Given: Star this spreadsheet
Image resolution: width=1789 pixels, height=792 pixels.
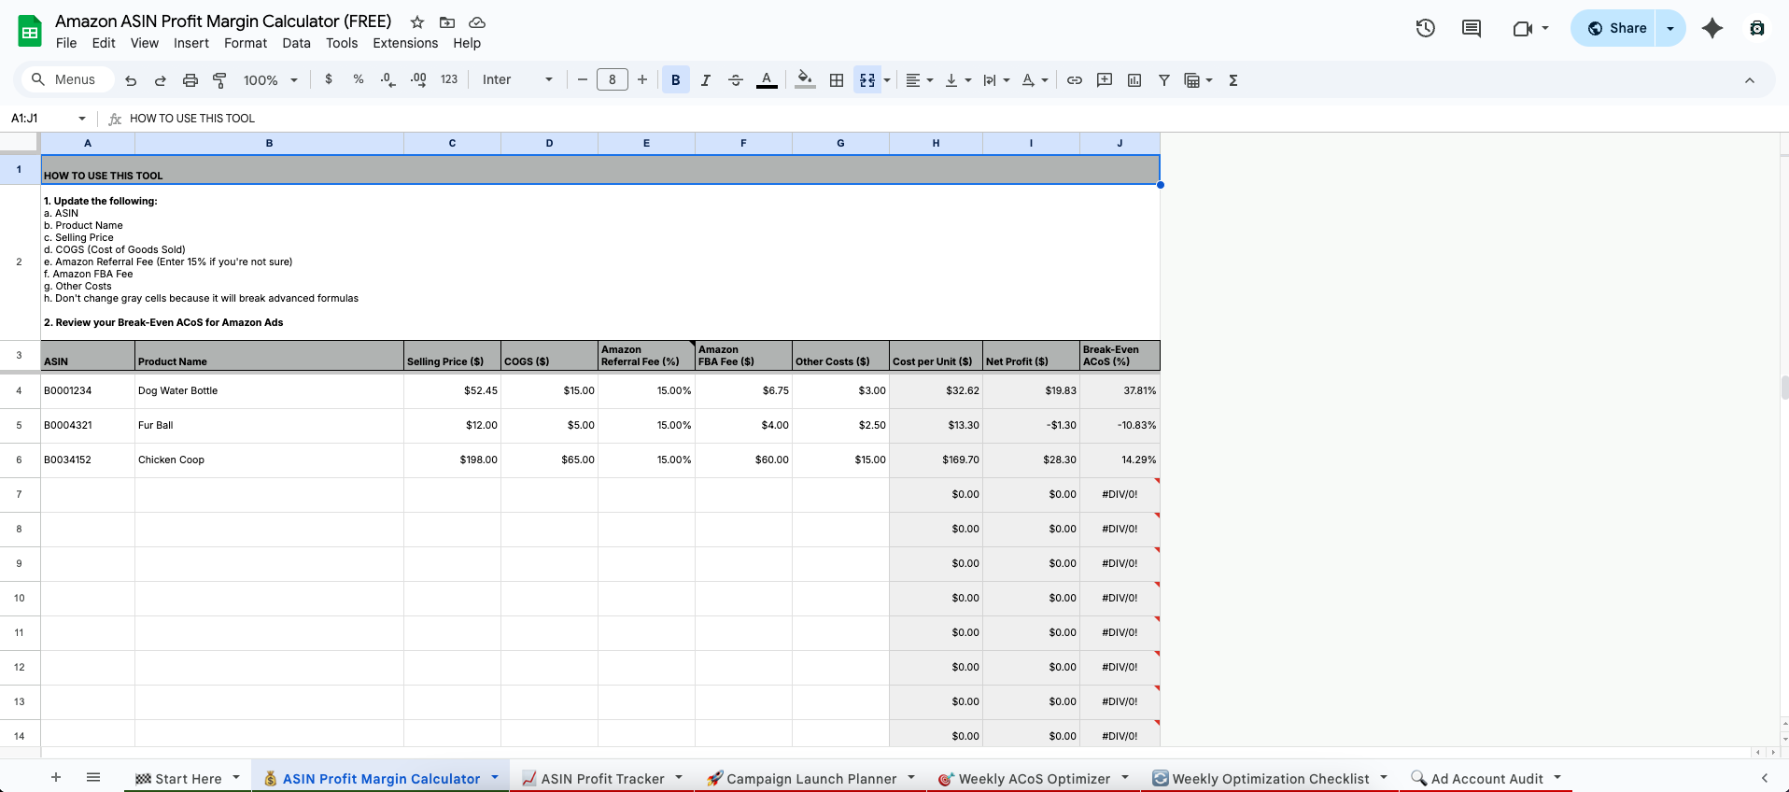Looking at the screenshot, I should tap(417, 22).
